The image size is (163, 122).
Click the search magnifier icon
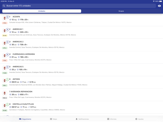tap(4, 6)
